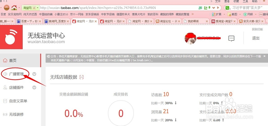Click the 网银 online banking shield icon

(245, 14)
